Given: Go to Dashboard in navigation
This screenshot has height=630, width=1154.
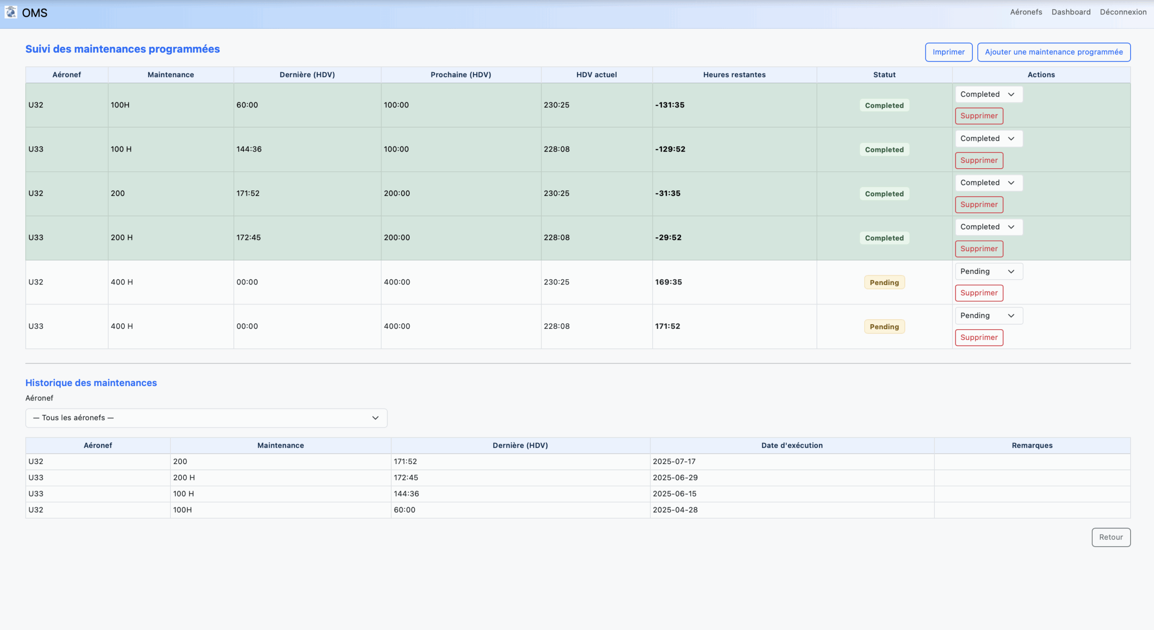Looking at the screenshot, I should pyautogui.click(x=1071, y=12).
